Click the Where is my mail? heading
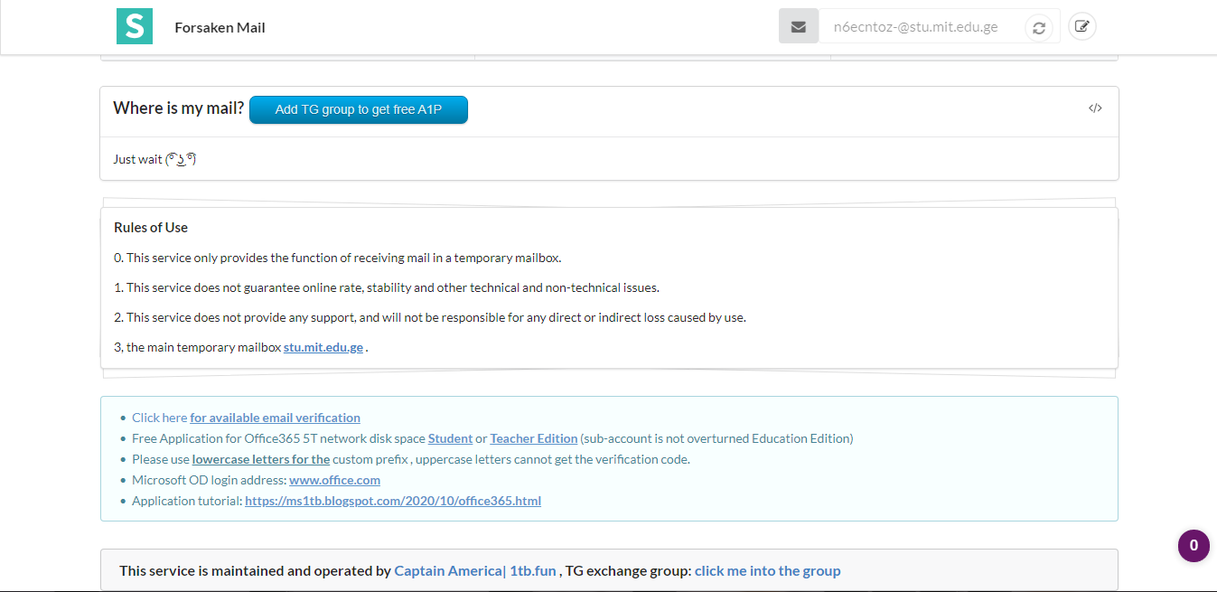1217x592 pixels. pyautogui.click(x=178, y=108)
